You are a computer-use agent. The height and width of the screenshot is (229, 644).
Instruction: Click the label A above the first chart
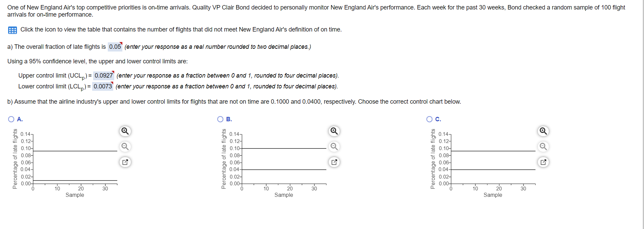20,119
